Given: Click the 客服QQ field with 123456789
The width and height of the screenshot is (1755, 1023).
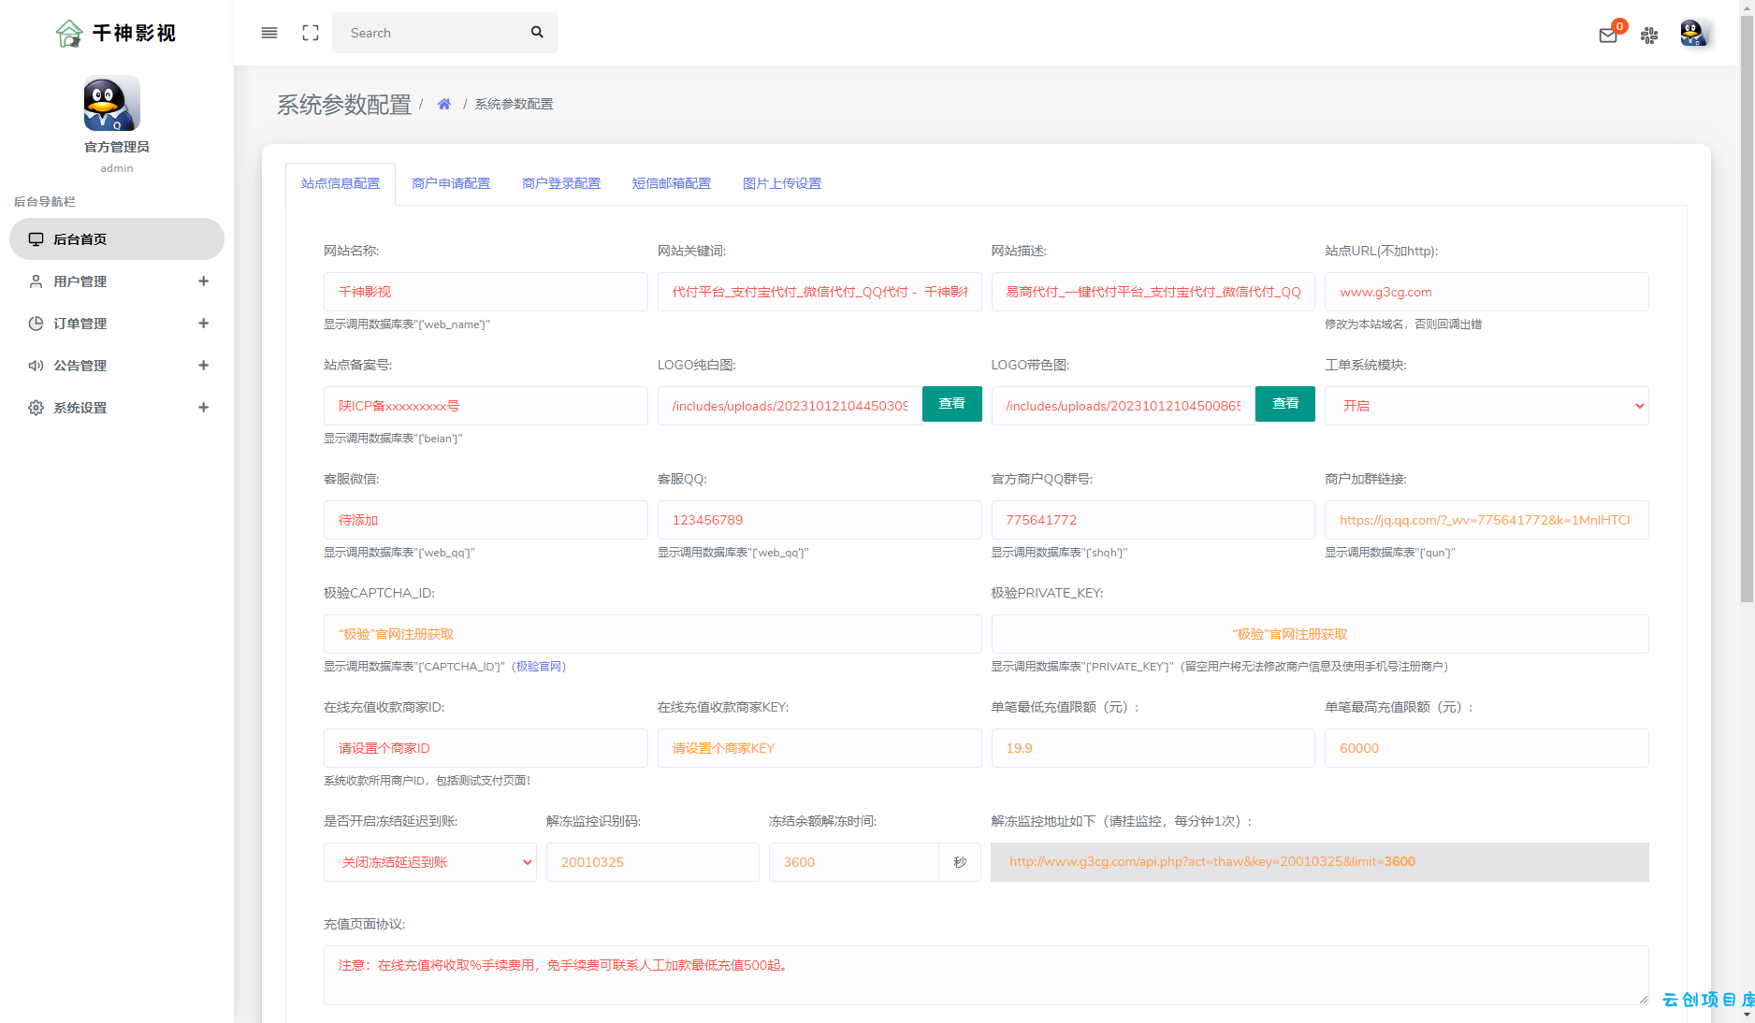Looking at the screenshot, I should [819, 520].
